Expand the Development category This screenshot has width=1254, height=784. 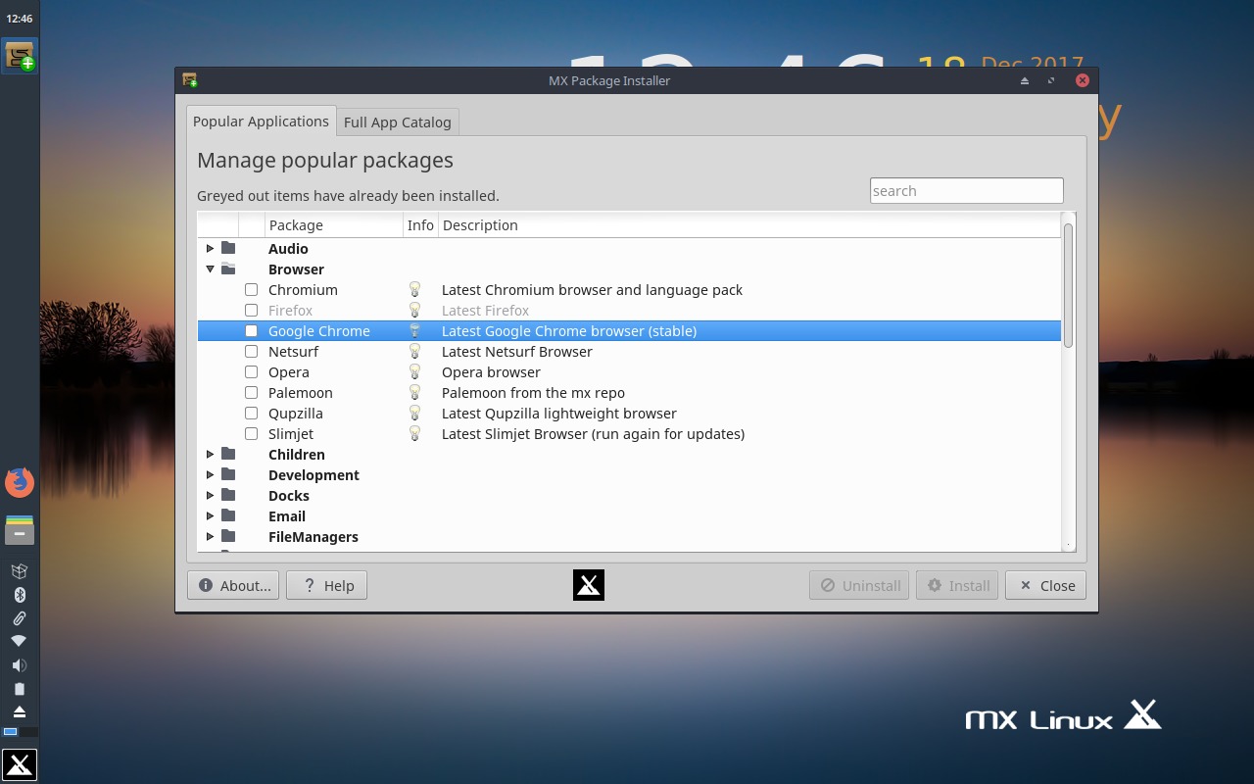click(x=209, y=474)
